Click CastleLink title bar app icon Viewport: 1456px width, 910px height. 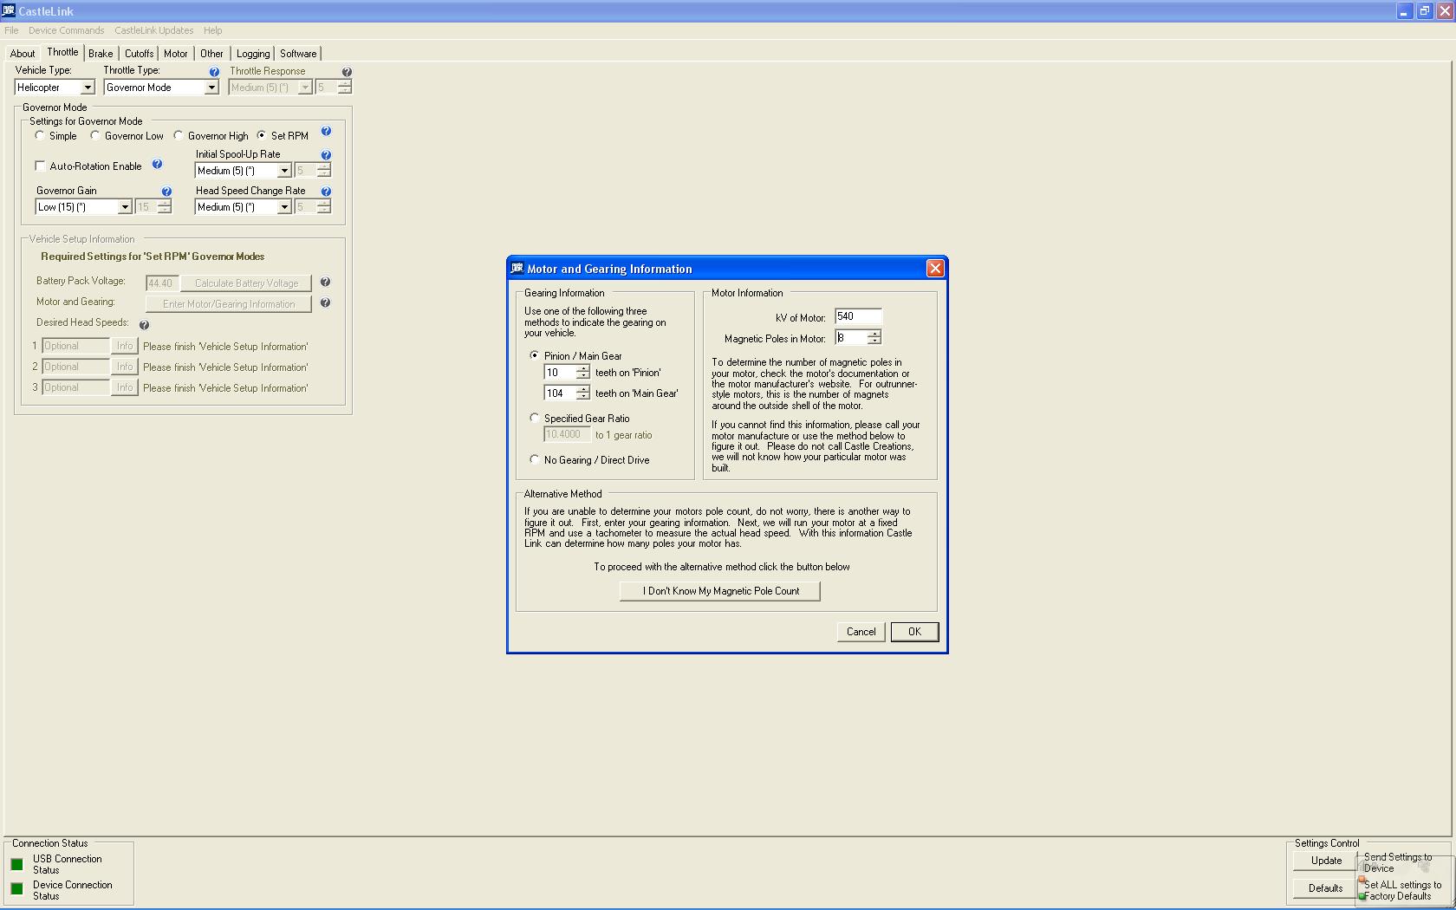pos(9,10)
